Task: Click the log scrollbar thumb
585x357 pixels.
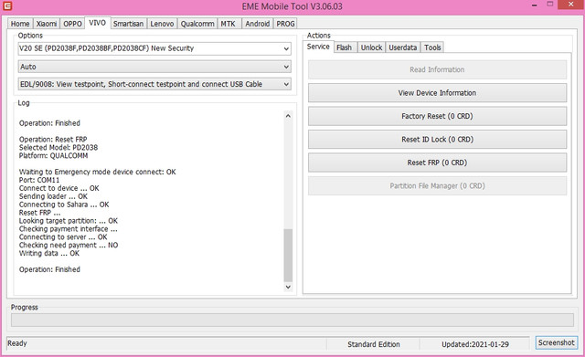Action: point(288,256)
